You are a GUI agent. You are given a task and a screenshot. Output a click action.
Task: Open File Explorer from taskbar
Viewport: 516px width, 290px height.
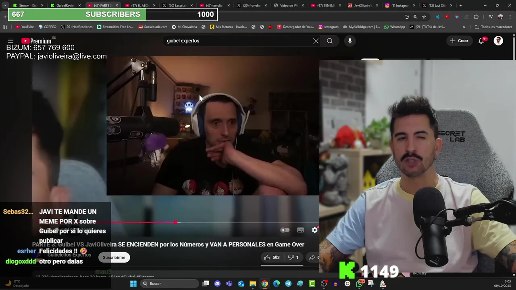click(x=253, y=284)
